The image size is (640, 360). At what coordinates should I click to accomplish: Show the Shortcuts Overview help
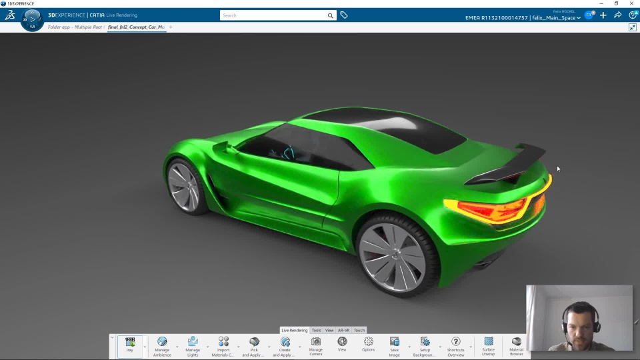point(455,346)
